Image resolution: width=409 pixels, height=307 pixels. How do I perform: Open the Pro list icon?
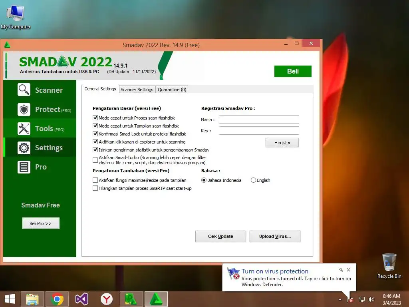click(x=24, y=167)
